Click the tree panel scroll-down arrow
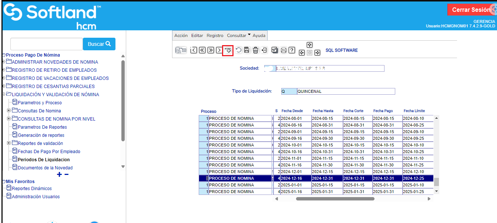Viewport: 497px width, 223px height. click(x=123, y=166)
